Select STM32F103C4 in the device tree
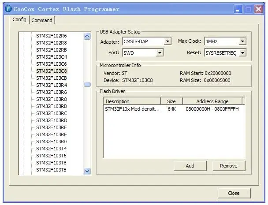 [x=52, y=57]
